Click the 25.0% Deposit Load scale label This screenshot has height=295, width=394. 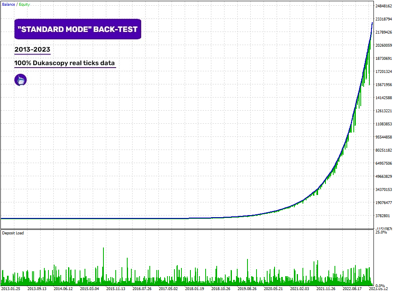coord(382,232)
